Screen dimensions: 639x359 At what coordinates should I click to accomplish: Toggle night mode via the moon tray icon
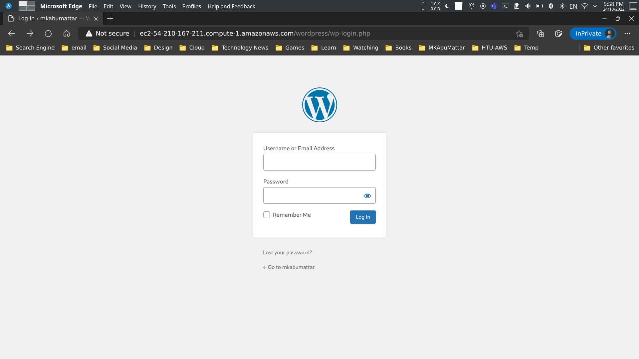click(447, 6)
